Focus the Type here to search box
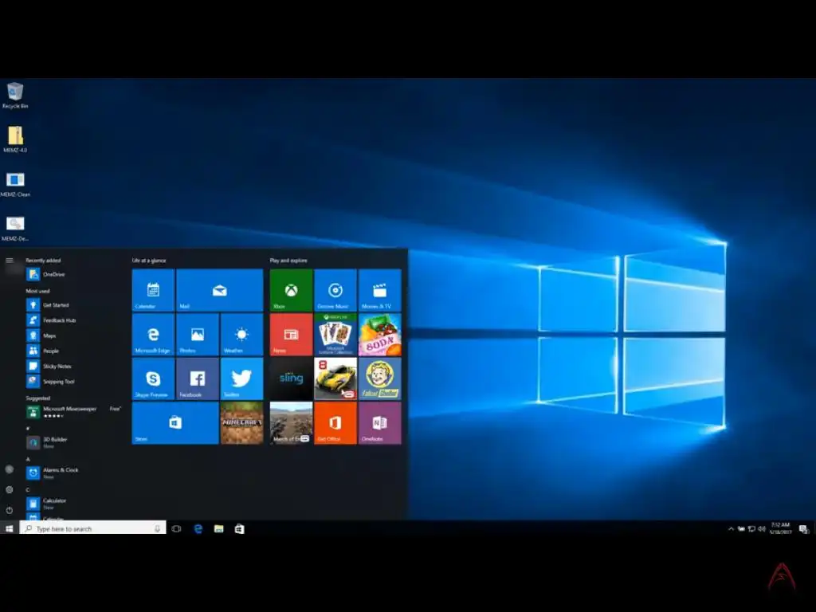This screenshot has width=816, height=612. click(92, 529)
